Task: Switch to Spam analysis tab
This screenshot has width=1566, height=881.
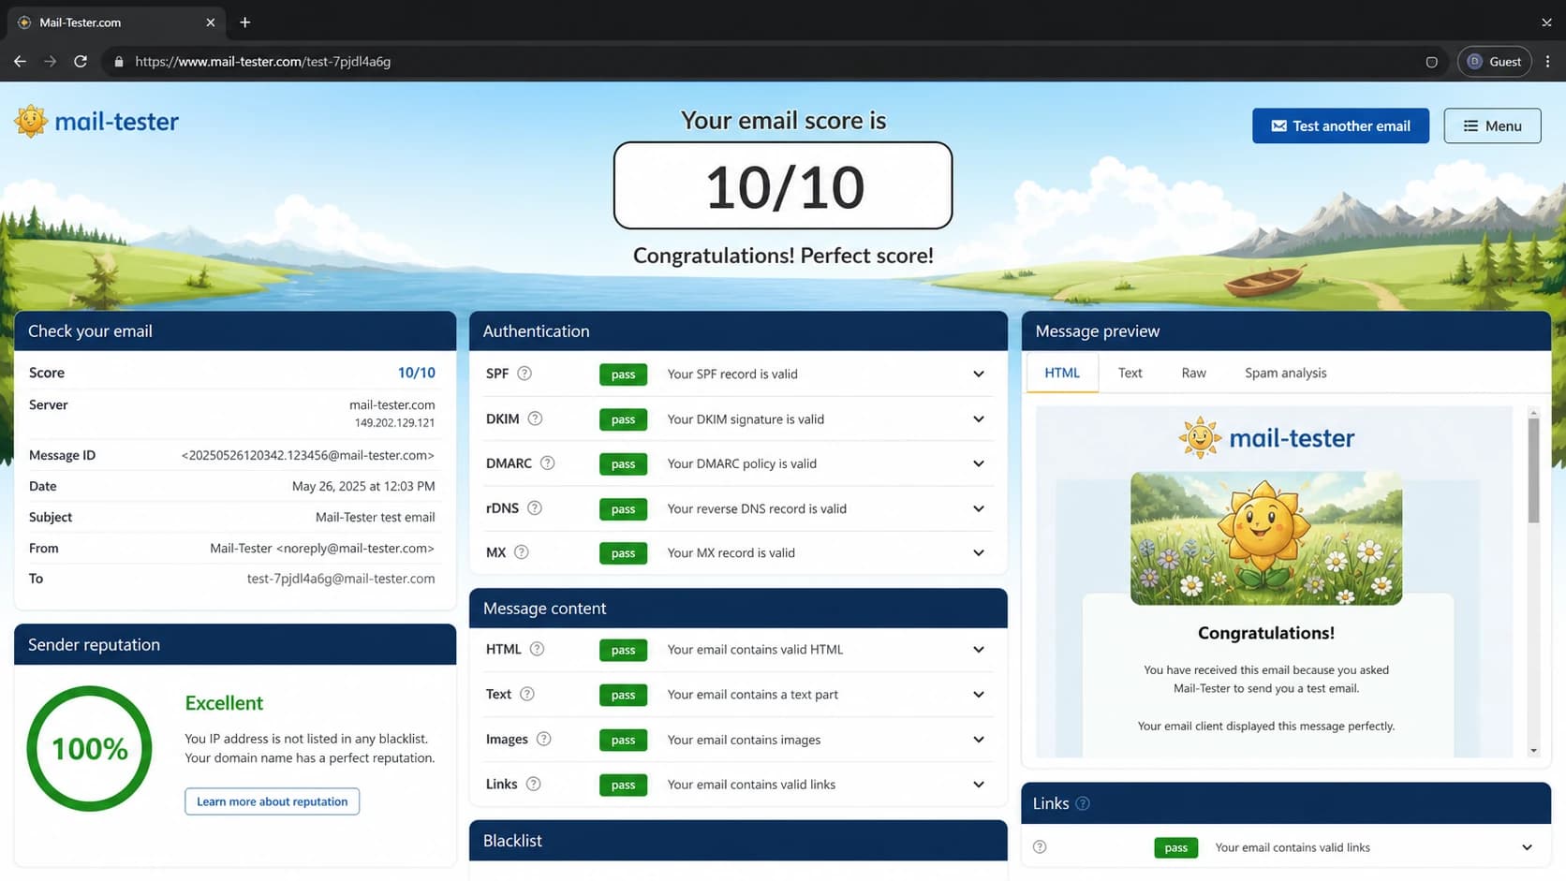Action: 1285,373
